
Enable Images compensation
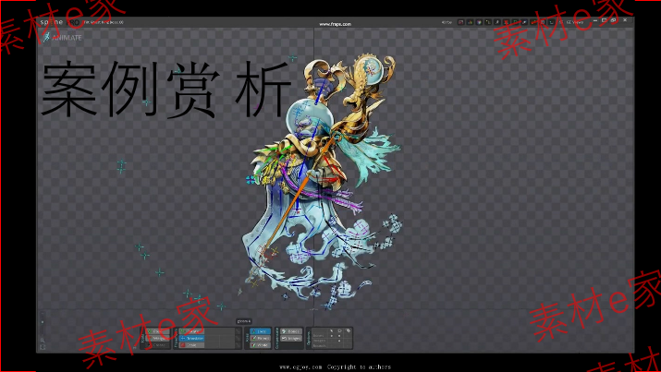[291, 339]
